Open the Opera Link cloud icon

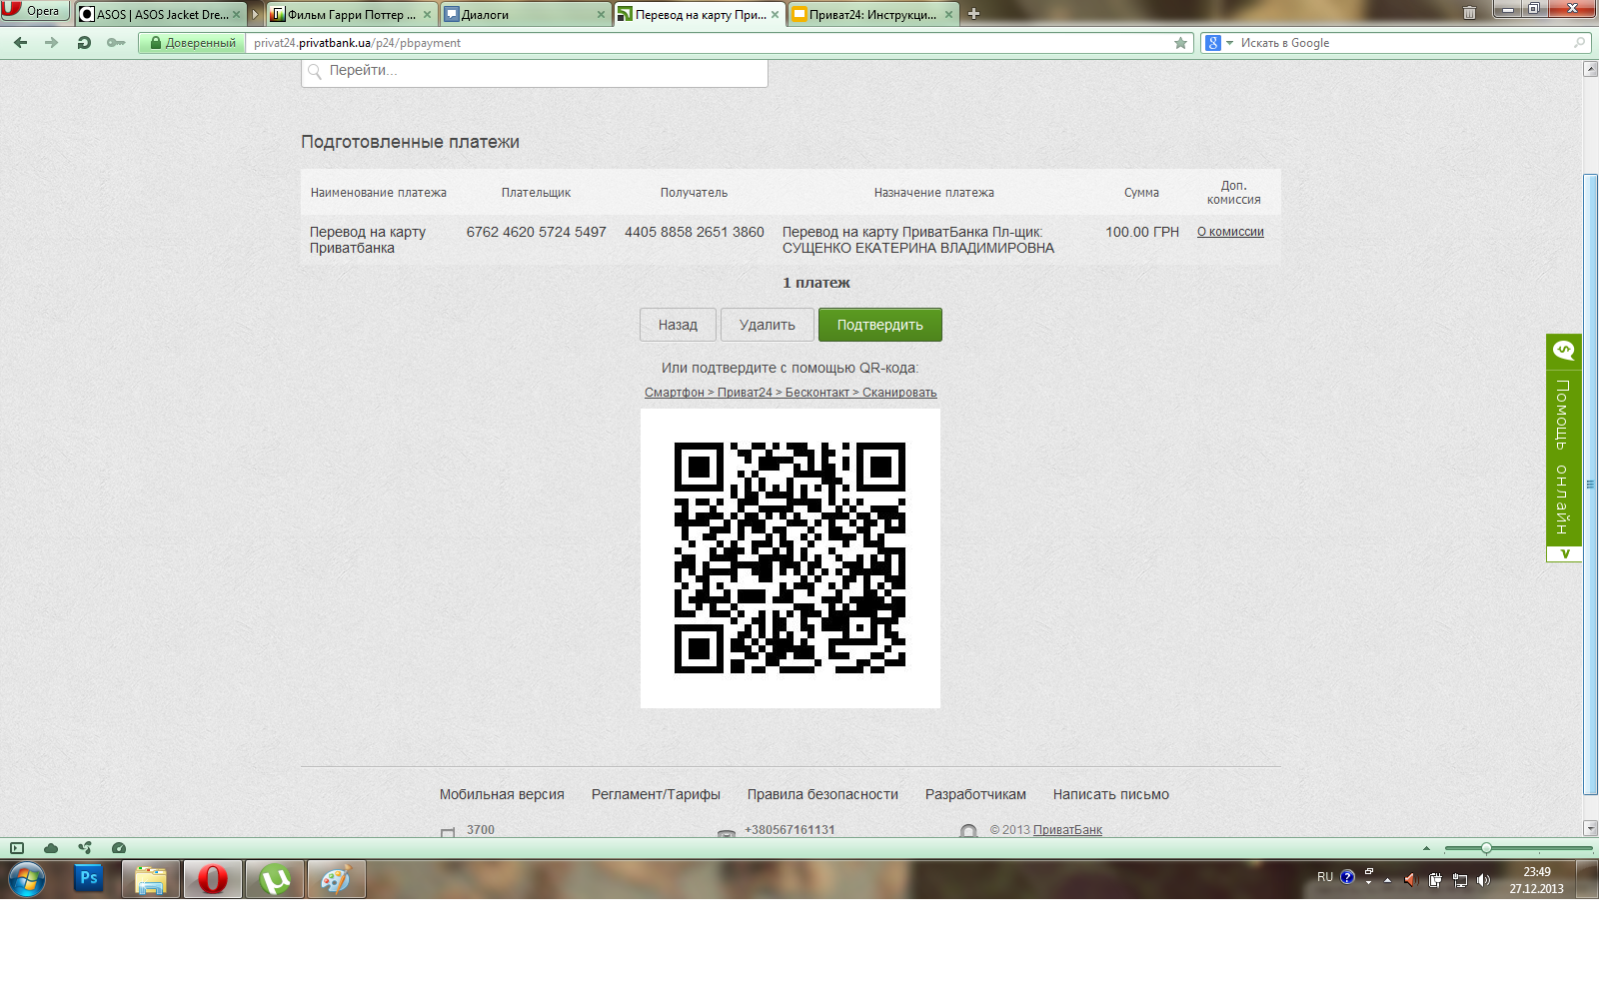[x=51, y=848]
